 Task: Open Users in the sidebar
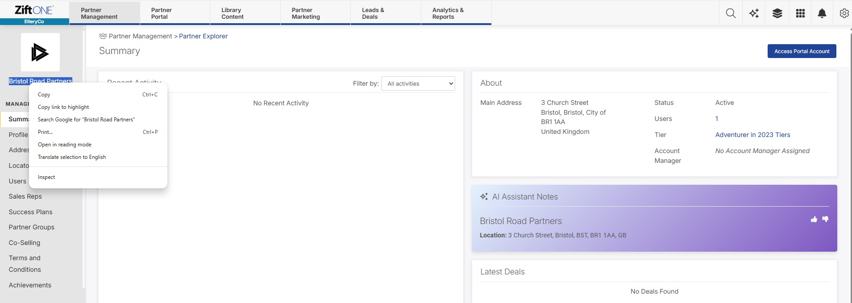click(x=17, y=181)
